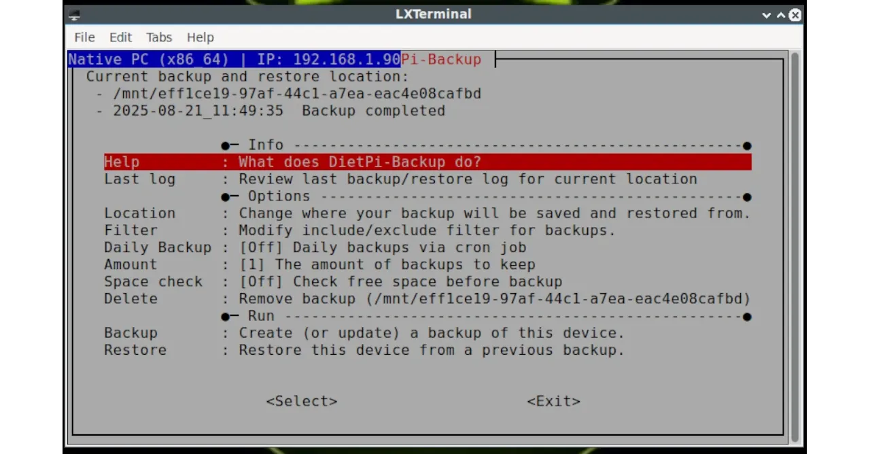Close the LXTerminal window
Image resolution: width=870 pixels, height=454 pixels.
[x=795, y=14]
